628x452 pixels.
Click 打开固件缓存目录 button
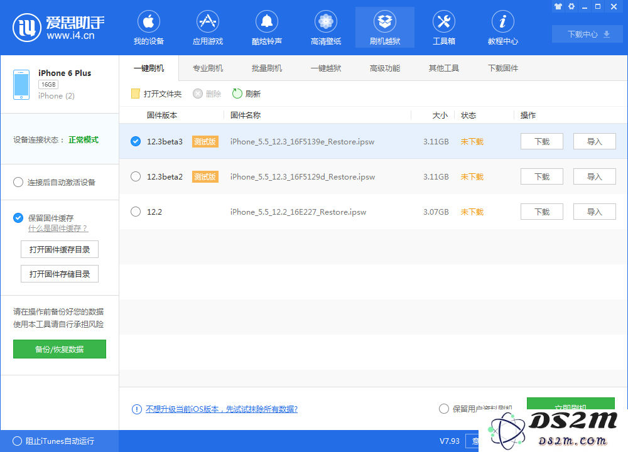point(60,249)
